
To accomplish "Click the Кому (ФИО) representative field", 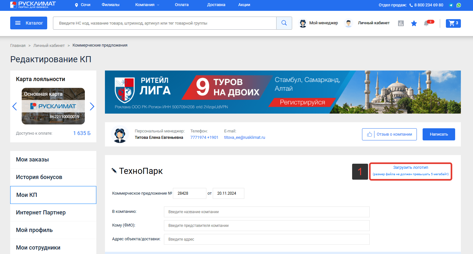I will tap(267, 226).
